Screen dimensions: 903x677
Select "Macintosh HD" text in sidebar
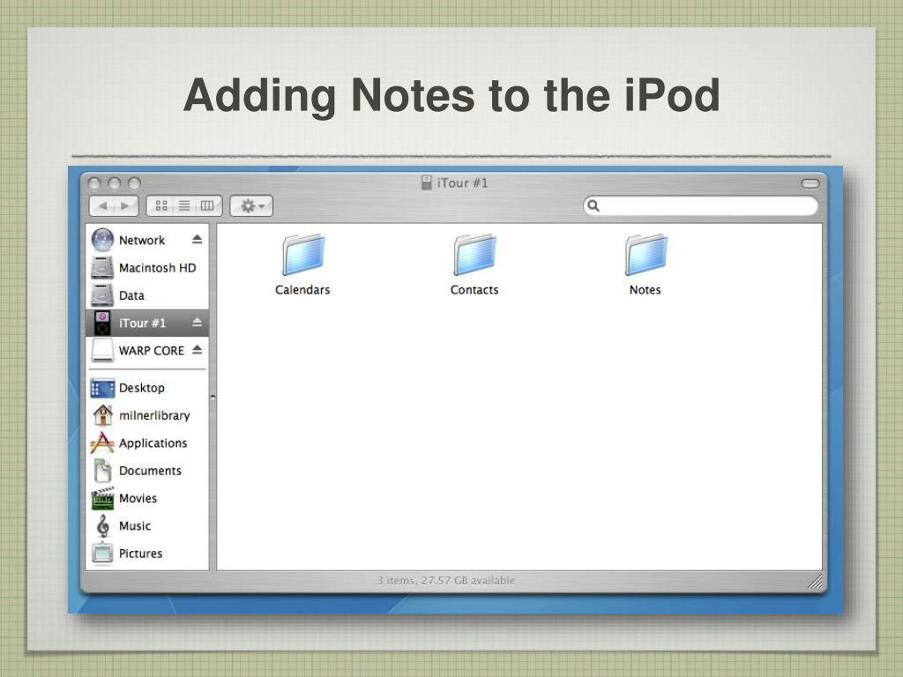(x=157, y=268)
